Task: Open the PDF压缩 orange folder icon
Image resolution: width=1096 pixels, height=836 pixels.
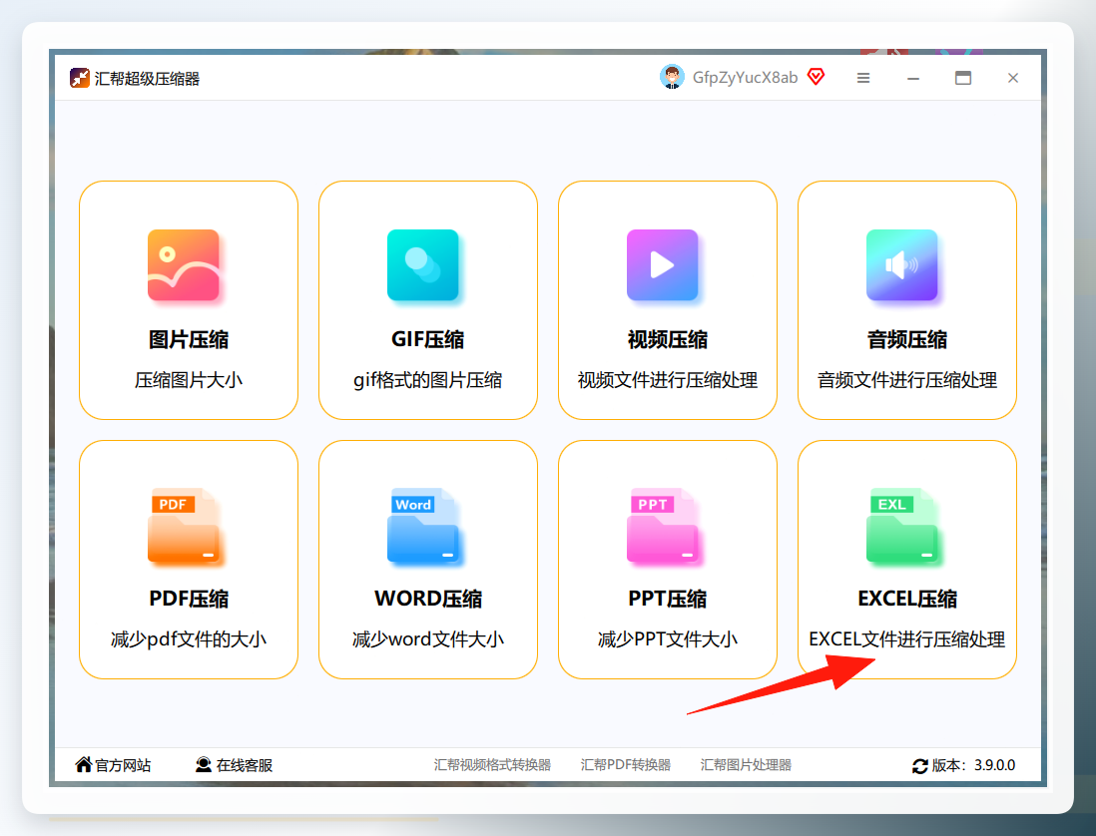Action: [183, 525]
